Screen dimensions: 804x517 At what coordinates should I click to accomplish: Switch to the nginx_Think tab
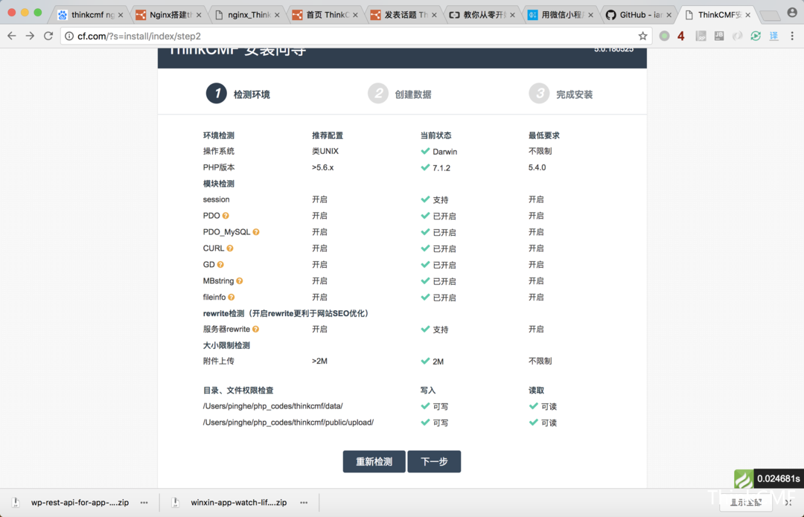(247, 15)
